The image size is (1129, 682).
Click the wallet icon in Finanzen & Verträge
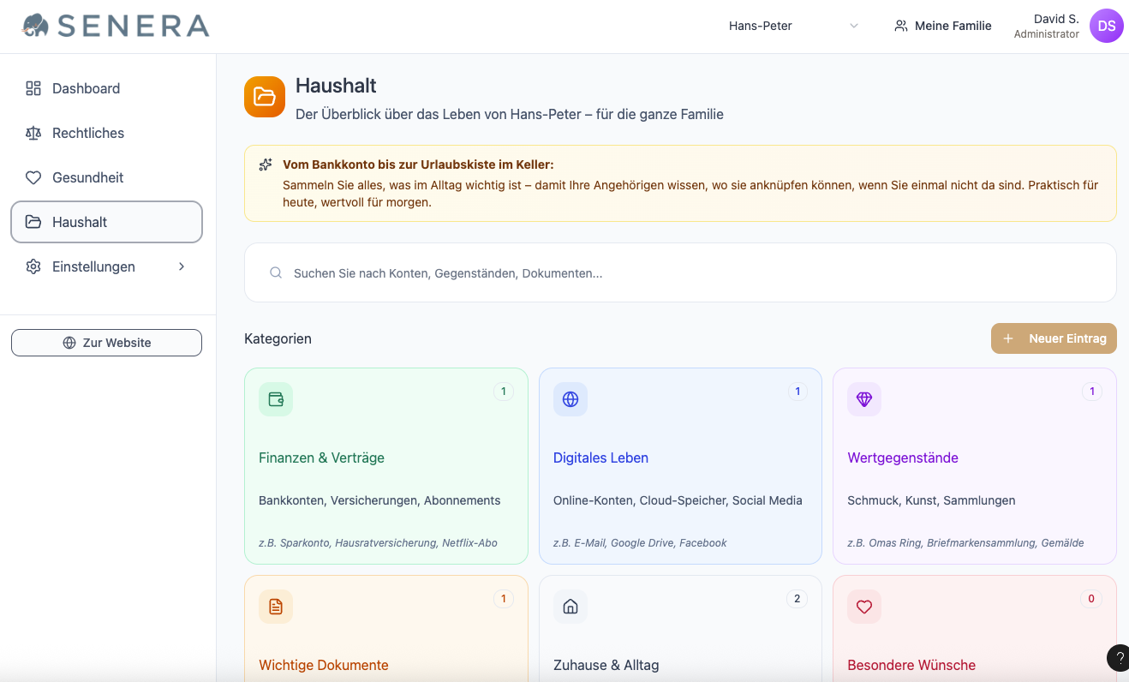pos(276,399)
